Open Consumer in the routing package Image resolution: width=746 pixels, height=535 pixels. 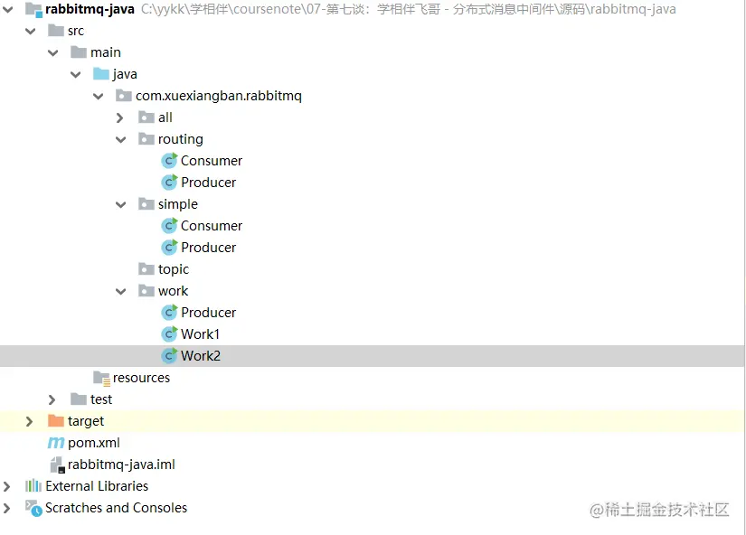pos(212,161)
